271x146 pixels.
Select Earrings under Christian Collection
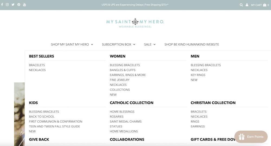pos(198,126)
